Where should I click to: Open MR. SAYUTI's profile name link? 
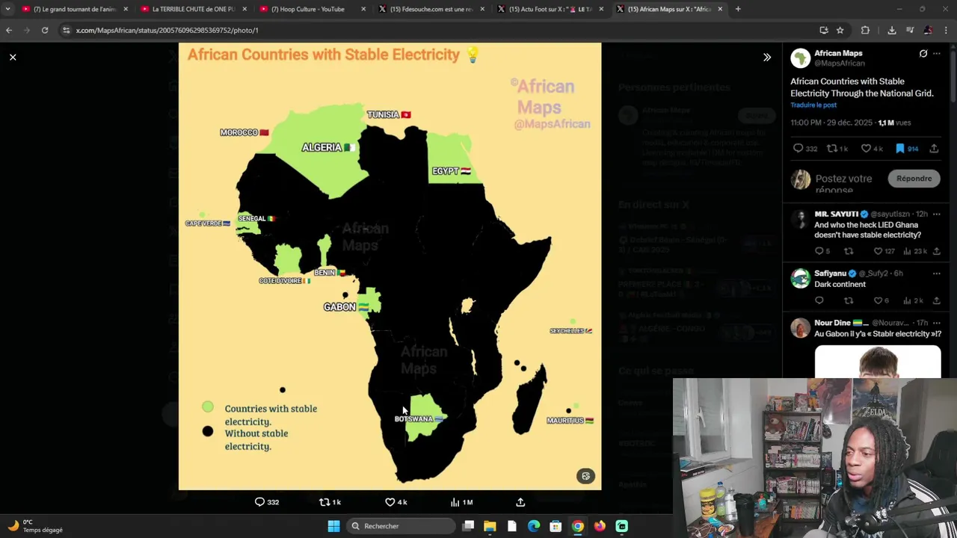pos(836,214)
